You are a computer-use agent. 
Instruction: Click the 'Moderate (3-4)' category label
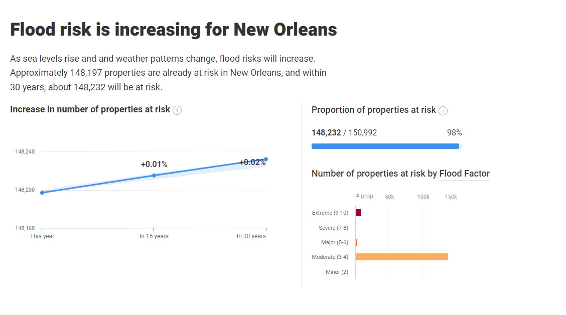[330, 257]
